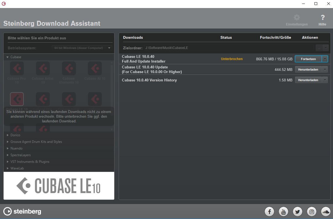Open the Hilfe question mark icon
This screenshot has height=219, width=333.
click(x=322, y=18)
